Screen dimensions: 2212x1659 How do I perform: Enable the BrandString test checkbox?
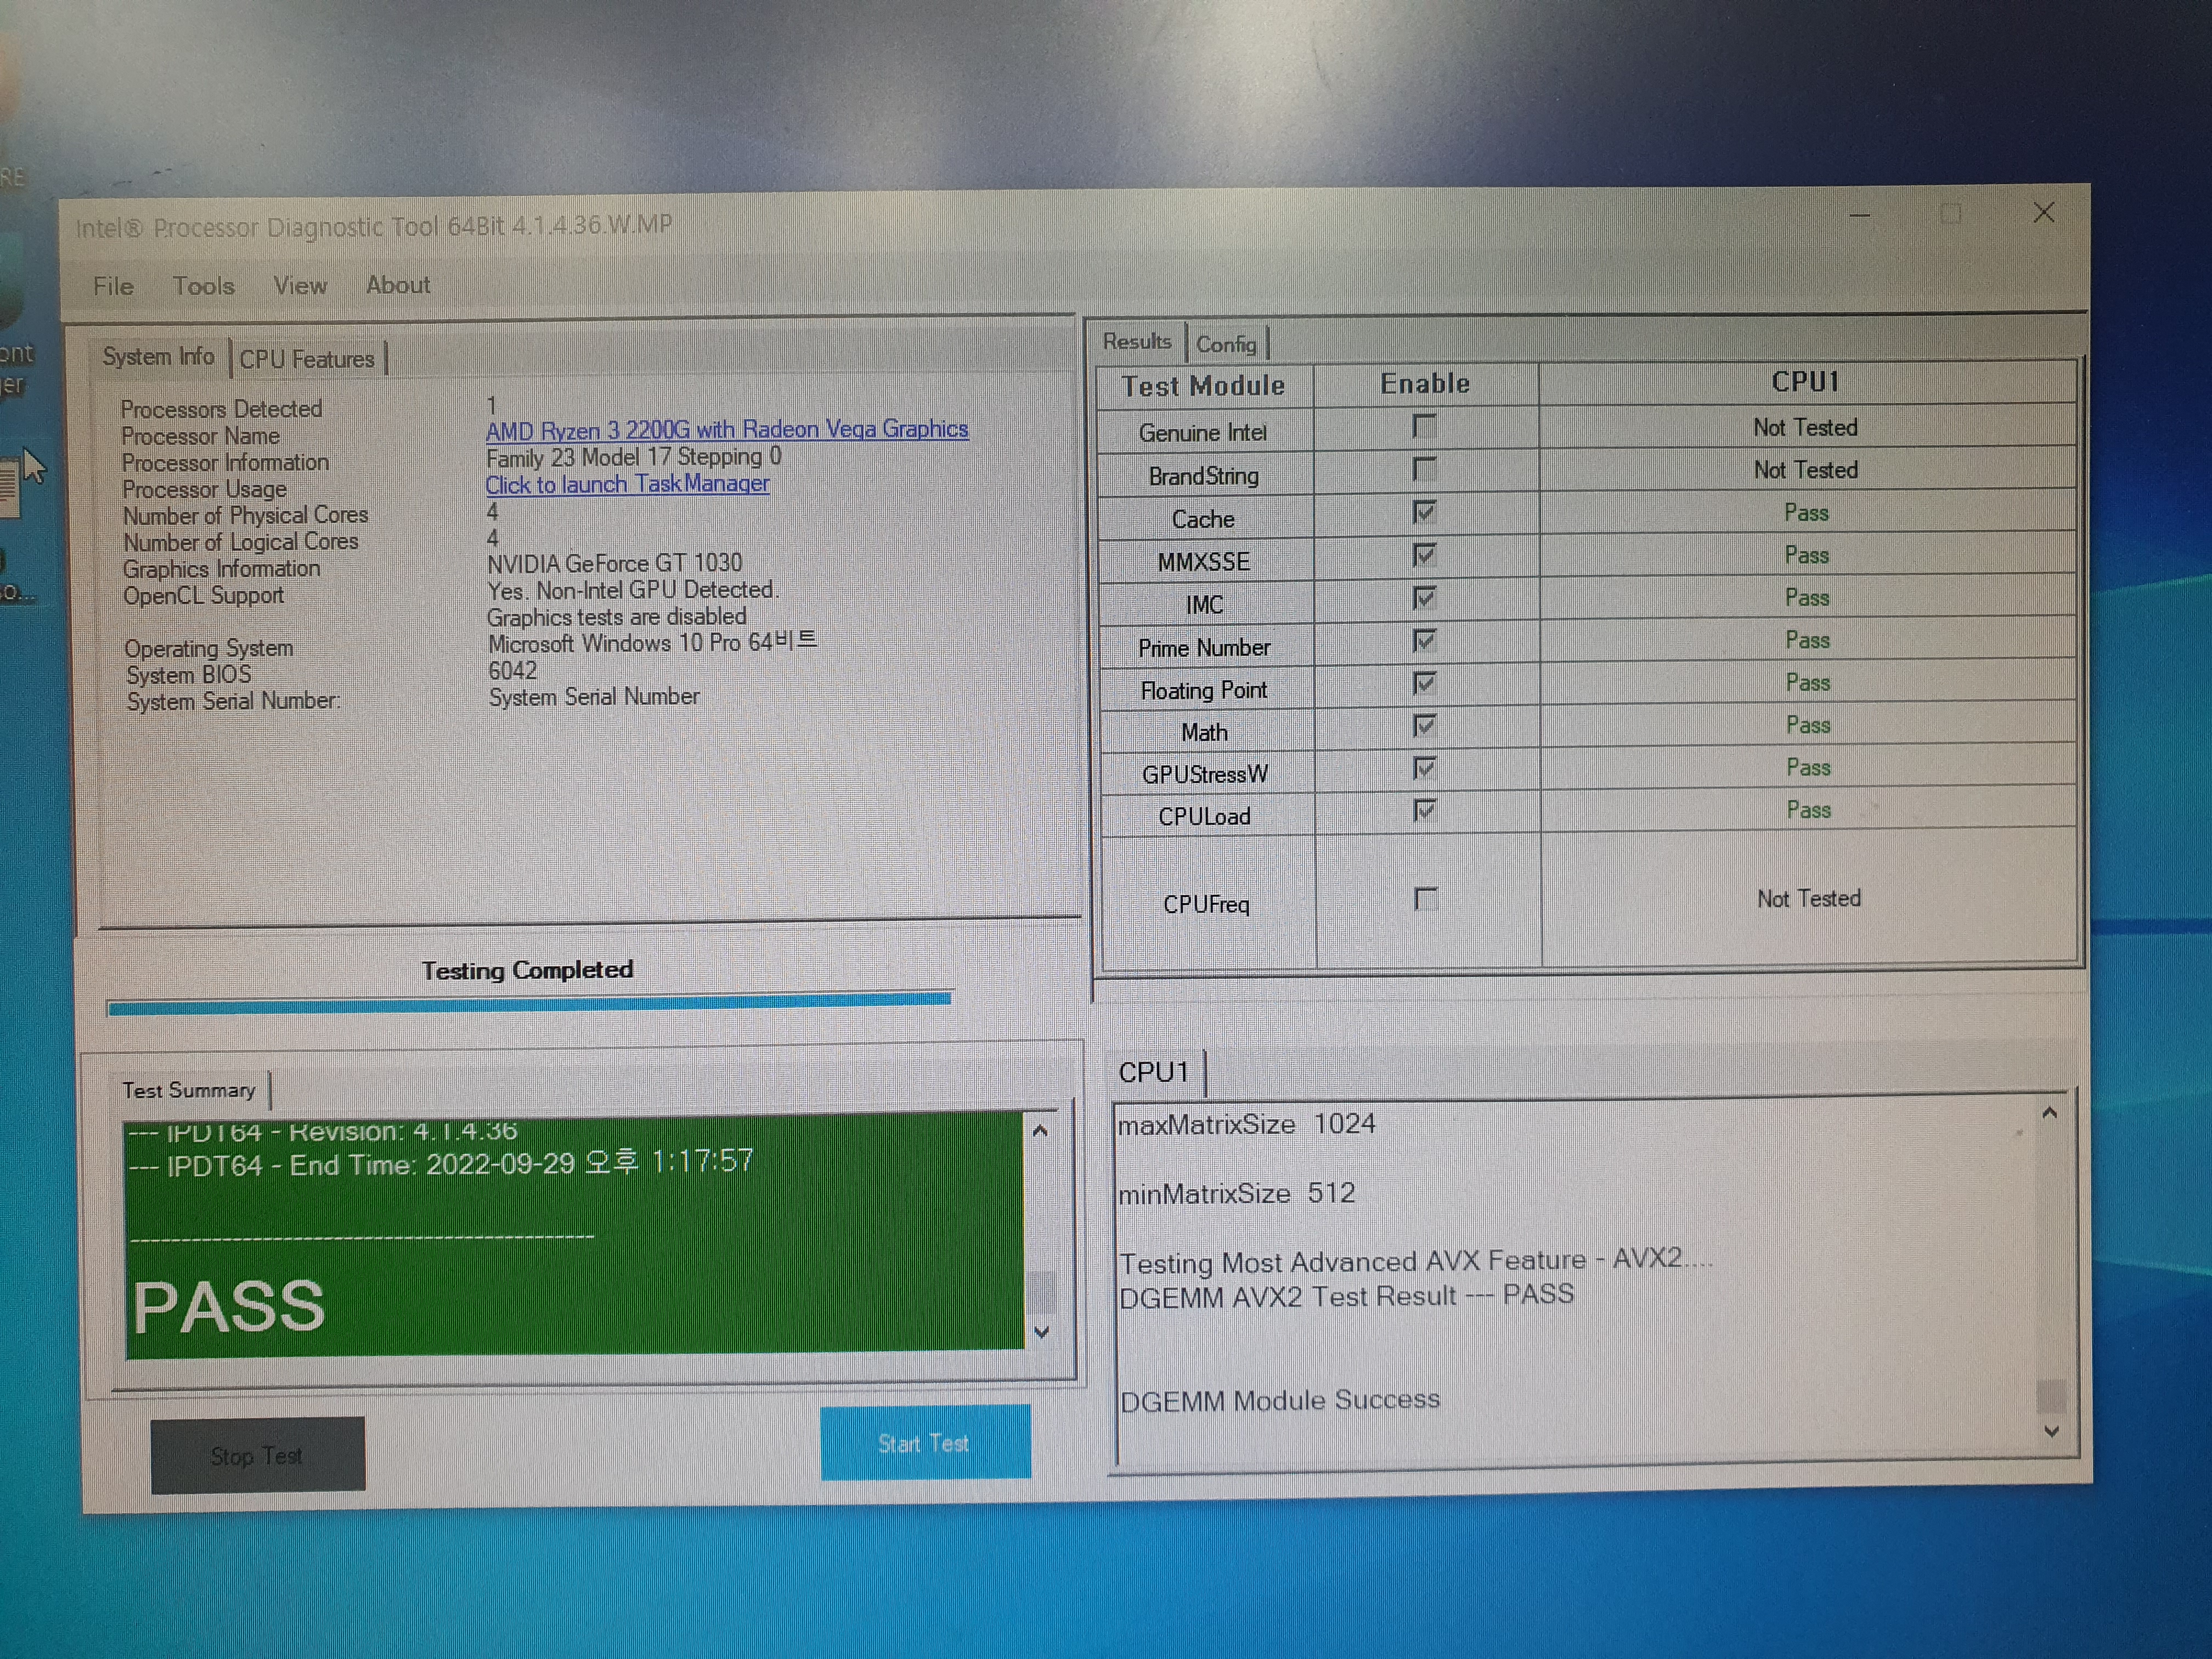[1424, 469]
